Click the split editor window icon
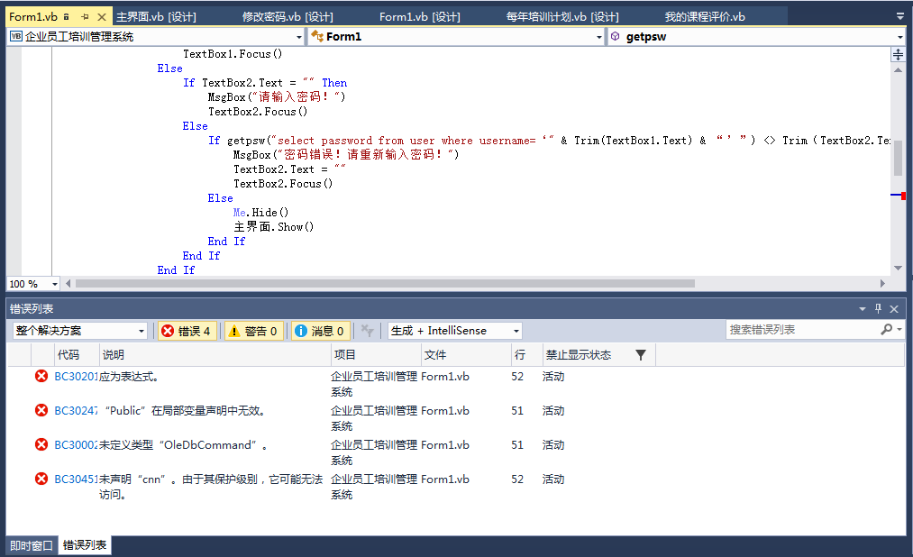Image resolution: width=913 pixels, height=557 pixels. 899,55
